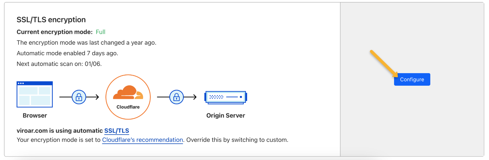Click the green Full encryption mode text
The height and width of the screenshot is (160, 489).
[100, 32]
